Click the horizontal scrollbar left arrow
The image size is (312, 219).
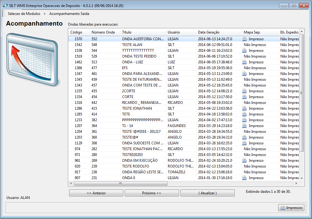pyautogui.click(x=71, y=183)
